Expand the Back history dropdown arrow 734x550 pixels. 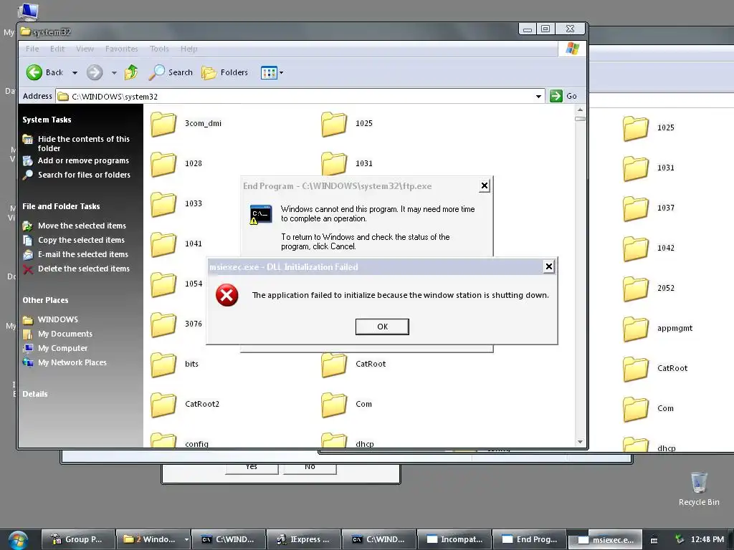[x=75, y=73]
